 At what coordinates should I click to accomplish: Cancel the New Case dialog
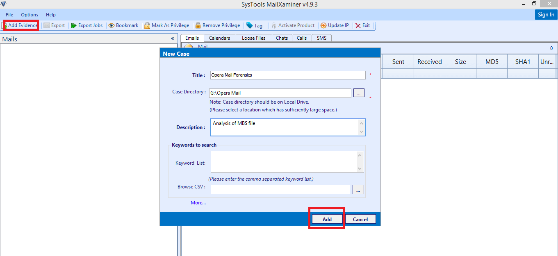coord(360,219)
